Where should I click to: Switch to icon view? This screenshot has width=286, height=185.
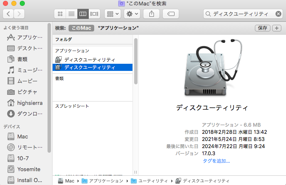click(60, 14)
